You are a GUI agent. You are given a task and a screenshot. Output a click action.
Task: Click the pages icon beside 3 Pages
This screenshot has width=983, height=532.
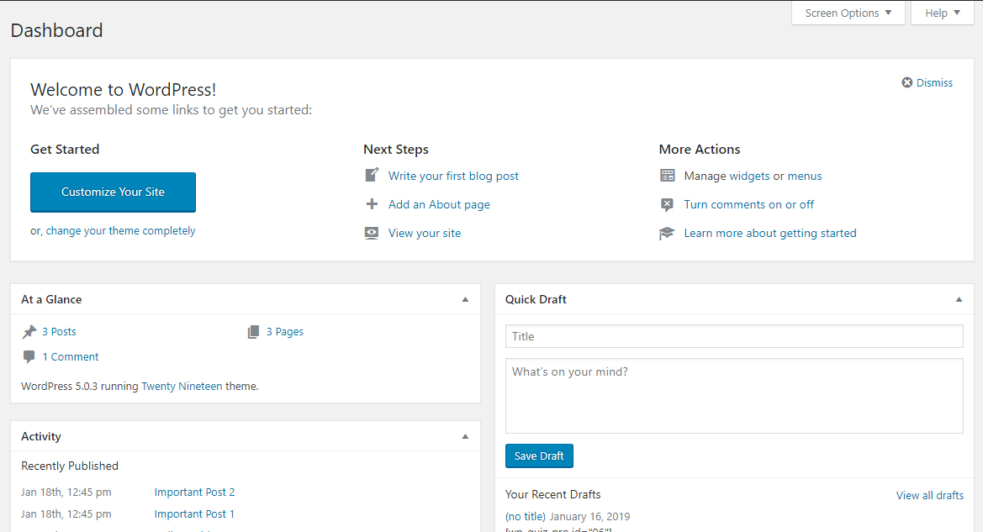coord(253,332)
